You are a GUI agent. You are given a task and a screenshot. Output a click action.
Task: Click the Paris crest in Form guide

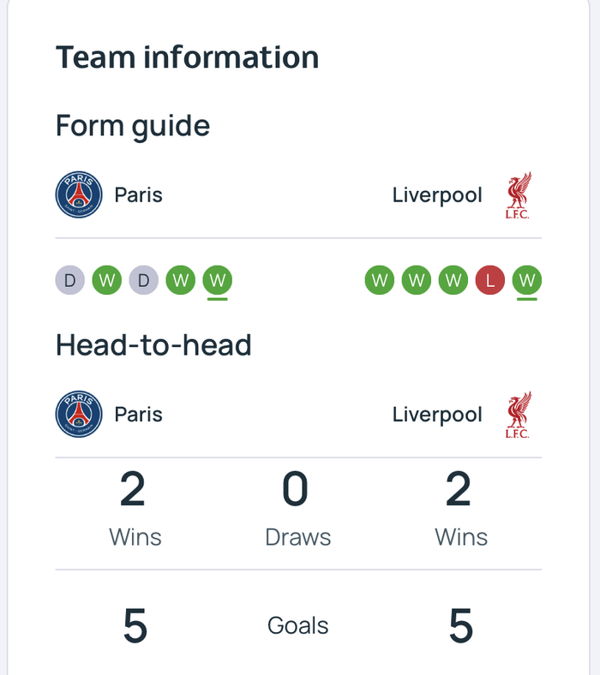(x=79, y=194)
